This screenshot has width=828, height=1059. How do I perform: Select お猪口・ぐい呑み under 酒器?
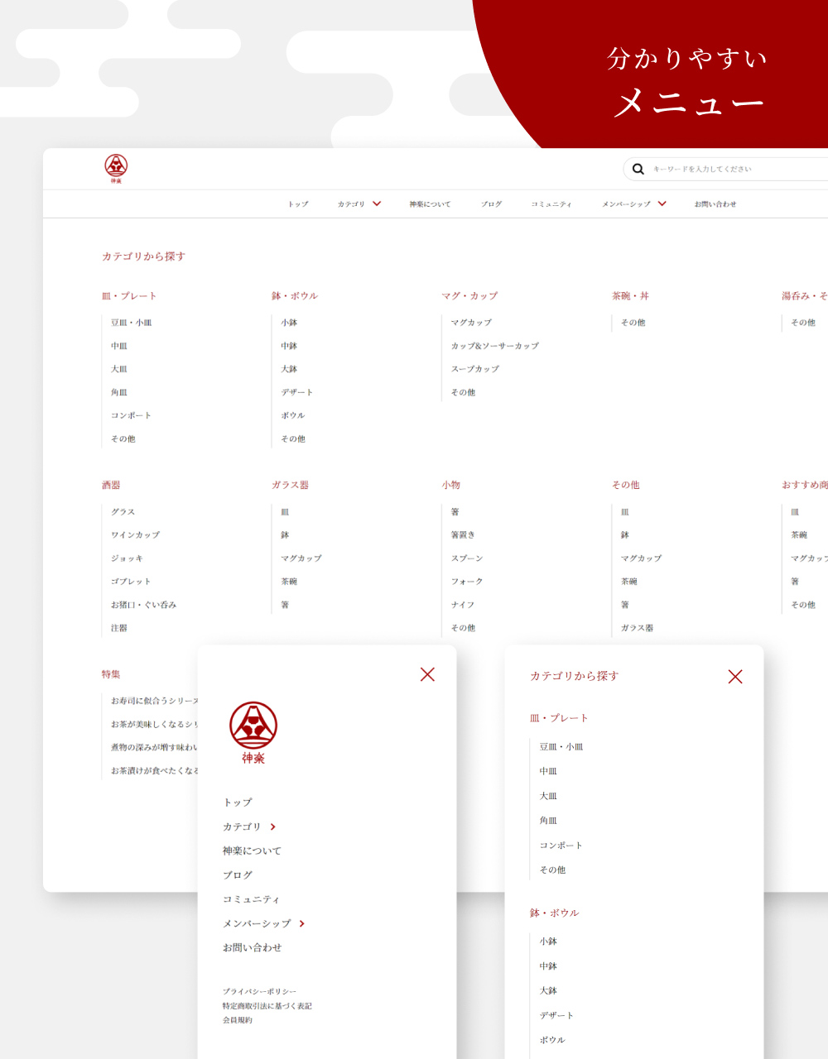[144, 605]
